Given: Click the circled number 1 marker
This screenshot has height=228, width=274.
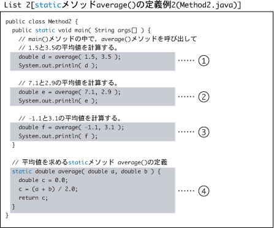Looking at the screenshot, I should (x=204, y=61).
